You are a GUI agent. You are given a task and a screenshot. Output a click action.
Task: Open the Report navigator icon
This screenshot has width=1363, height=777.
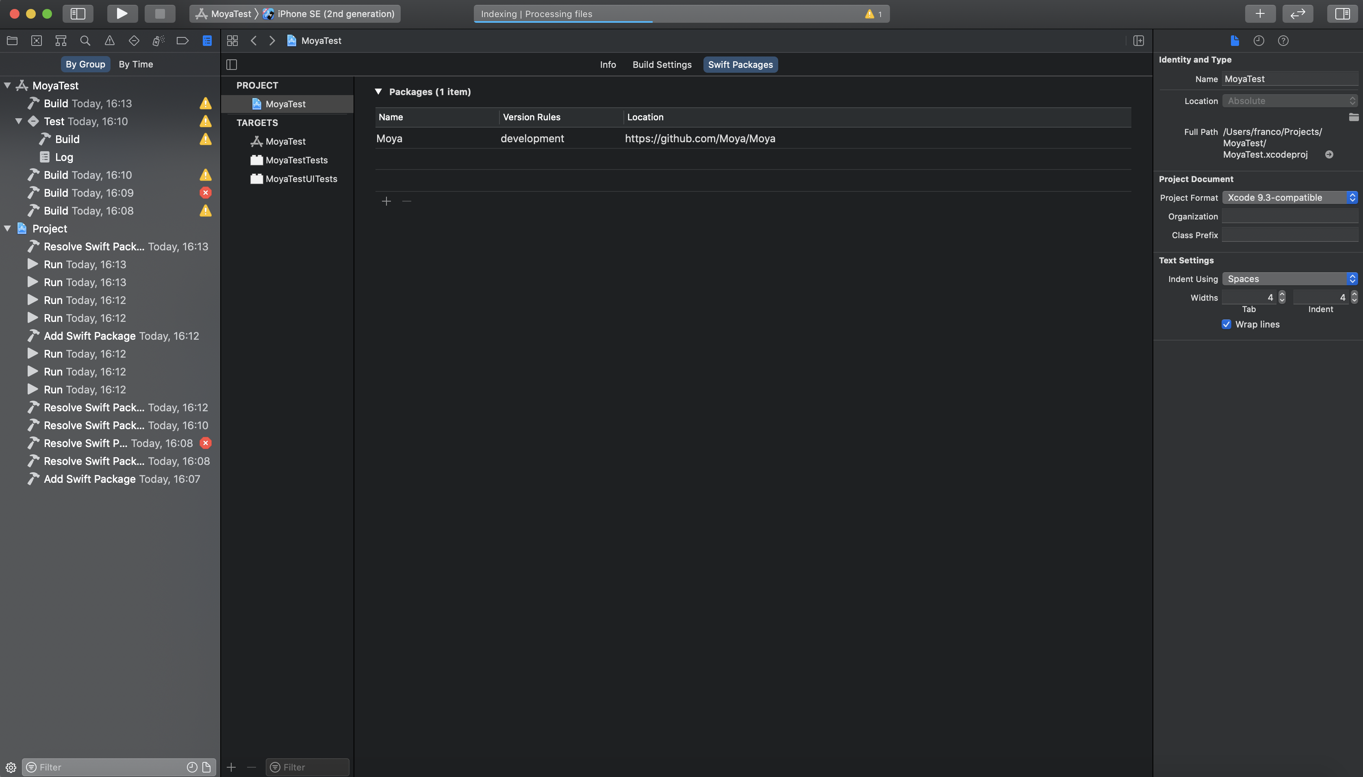coord(207,41)
